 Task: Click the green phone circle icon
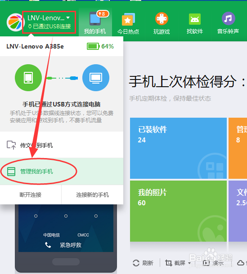point(28,78)
